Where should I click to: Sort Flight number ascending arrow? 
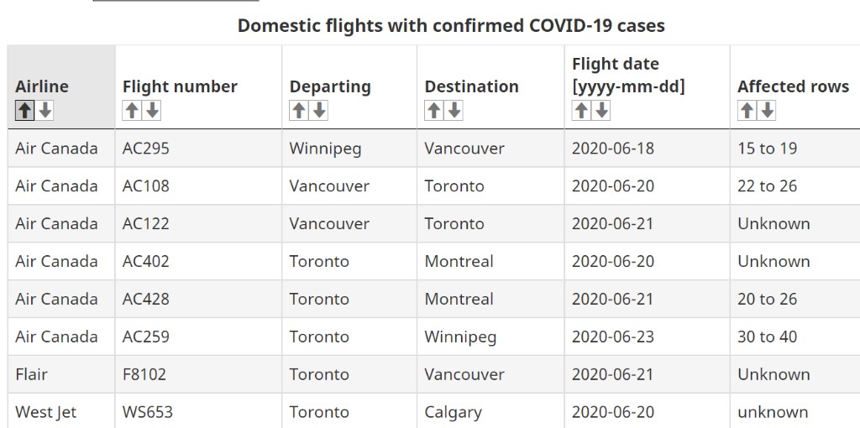(x=132, y=111)
